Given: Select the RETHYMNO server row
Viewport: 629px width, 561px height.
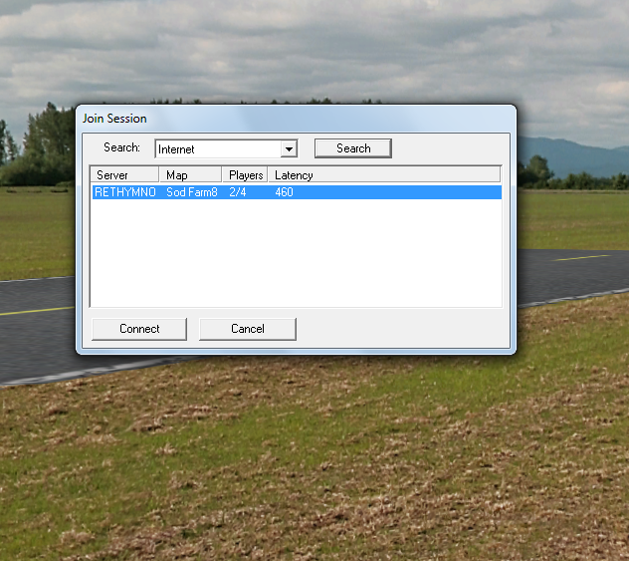Looking at the screenshot, I should coord(297,192).
